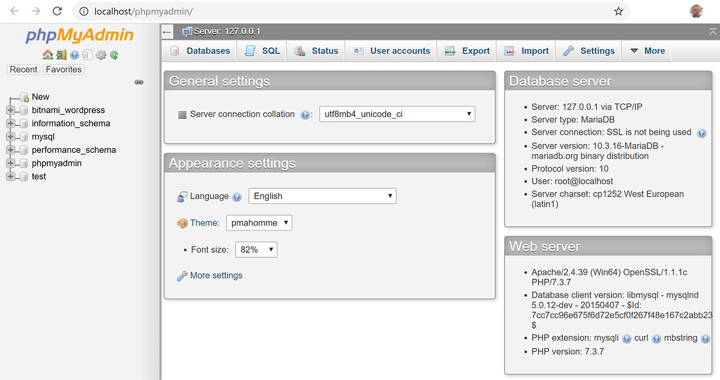Image resolution: width=720 pixels, height=380 pixels.
Task: Open the Status tab
Action: click(316, 51)
